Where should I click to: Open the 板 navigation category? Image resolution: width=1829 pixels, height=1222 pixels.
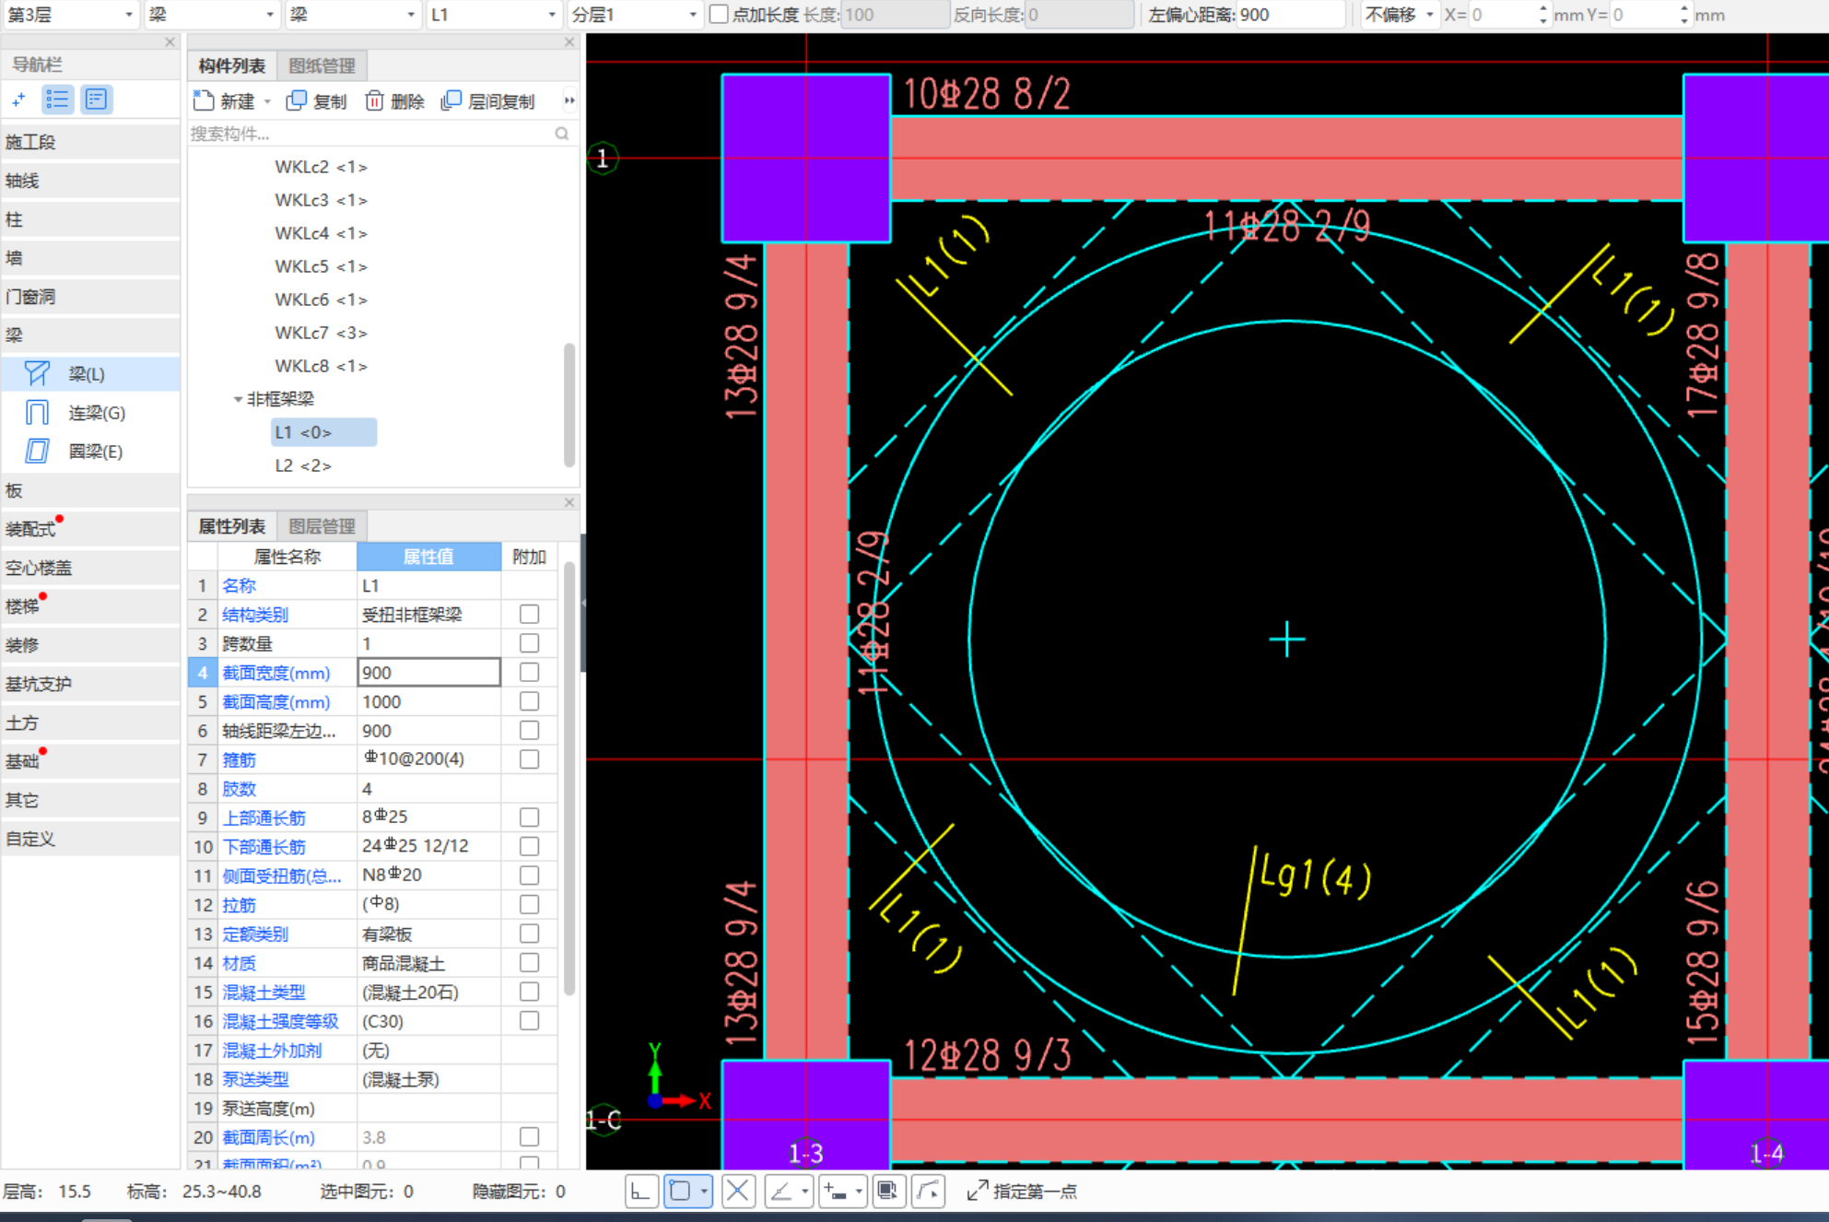click(90, 490)
